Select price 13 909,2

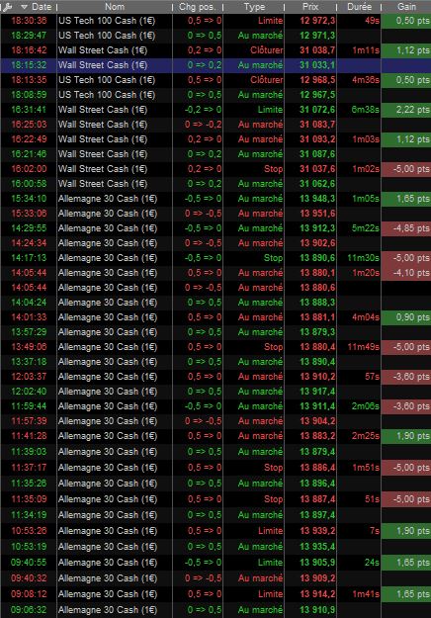pos(317,578)
